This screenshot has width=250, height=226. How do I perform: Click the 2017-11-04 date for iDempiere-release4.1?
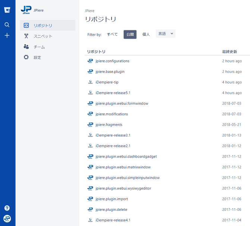pyautogui.click(x=232, y=220)
